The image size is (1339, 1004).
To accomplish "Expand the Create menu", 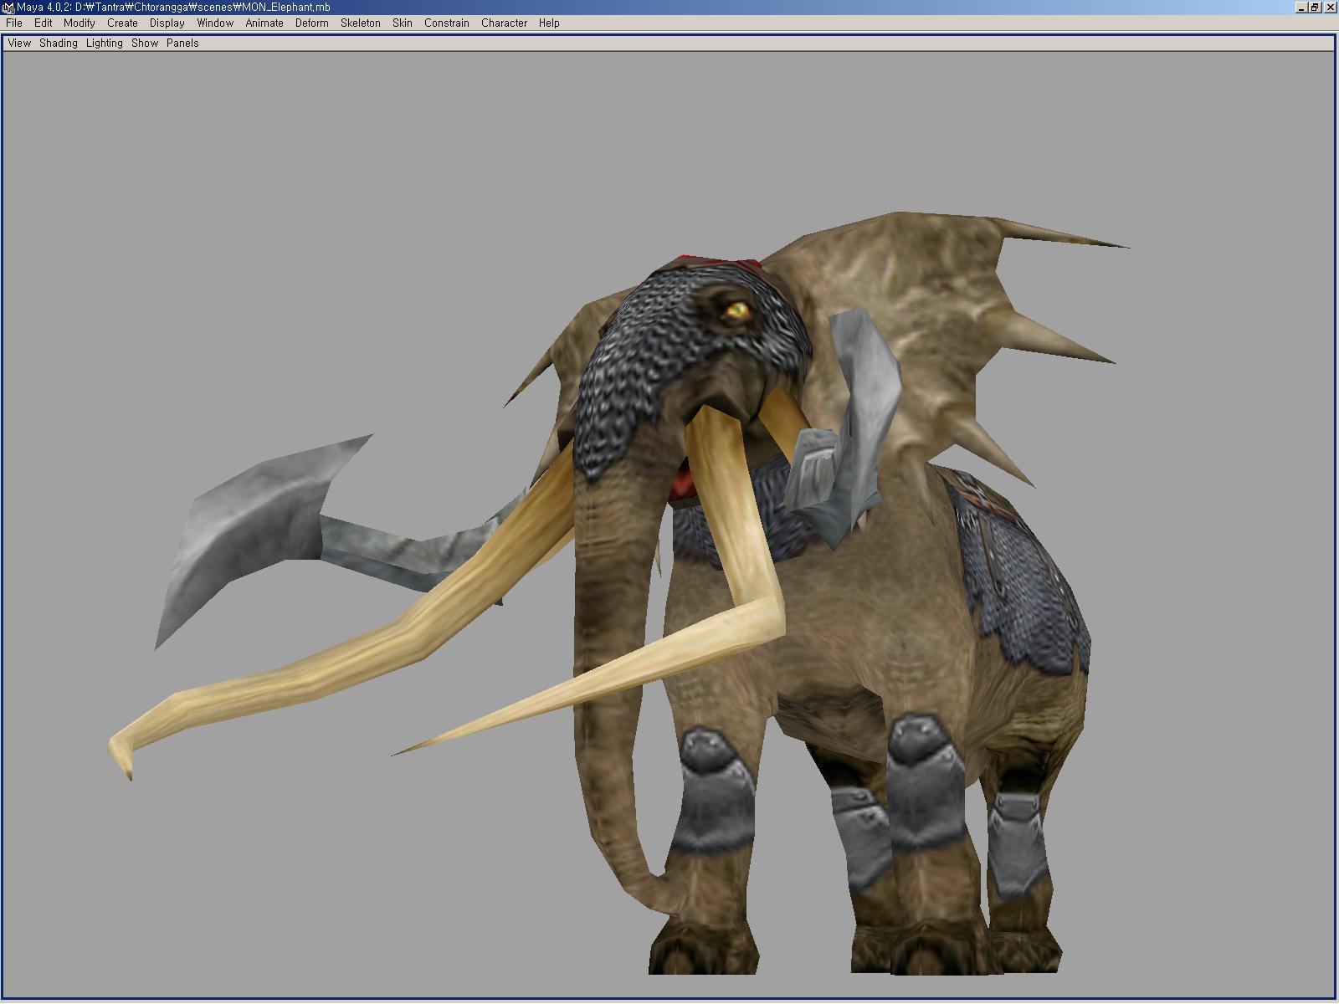I will [122, 23].
